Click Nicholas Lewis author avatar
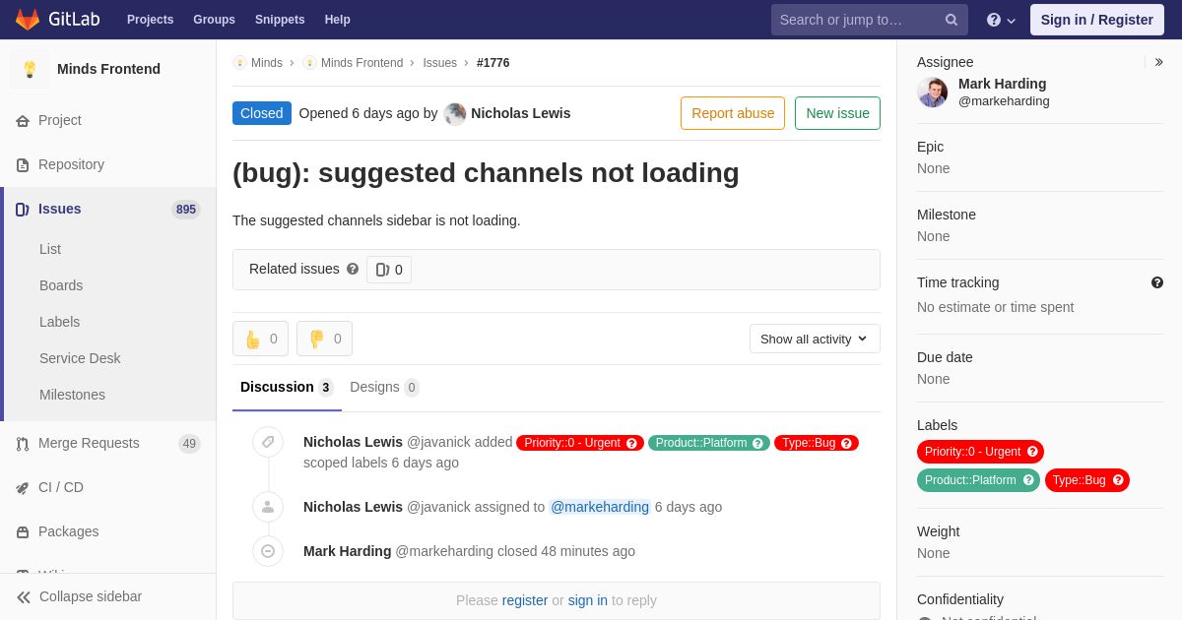Screen dimensions: 1182x620 pyautogui.click(x=455, y=113)
